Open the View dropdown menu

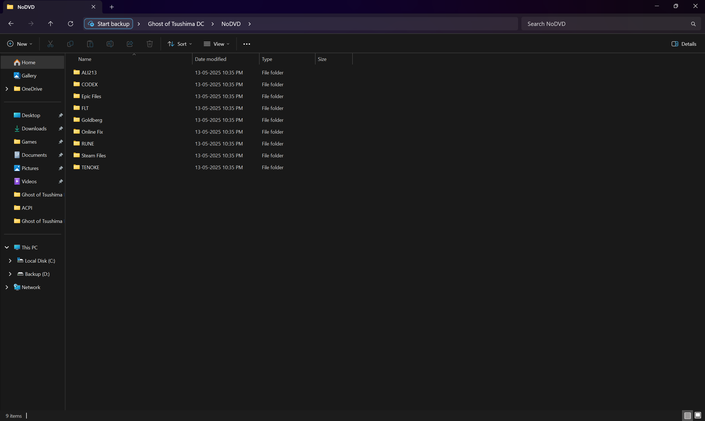[x=216, y=44]
